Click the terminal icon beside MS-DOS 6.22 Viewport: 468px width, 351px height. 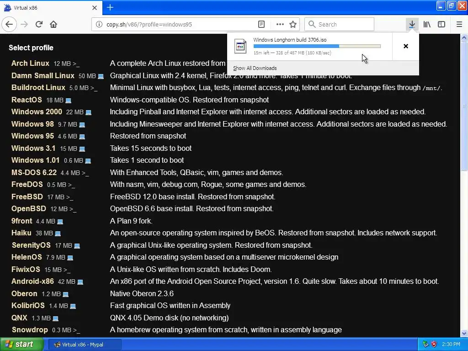pos(85,173)
